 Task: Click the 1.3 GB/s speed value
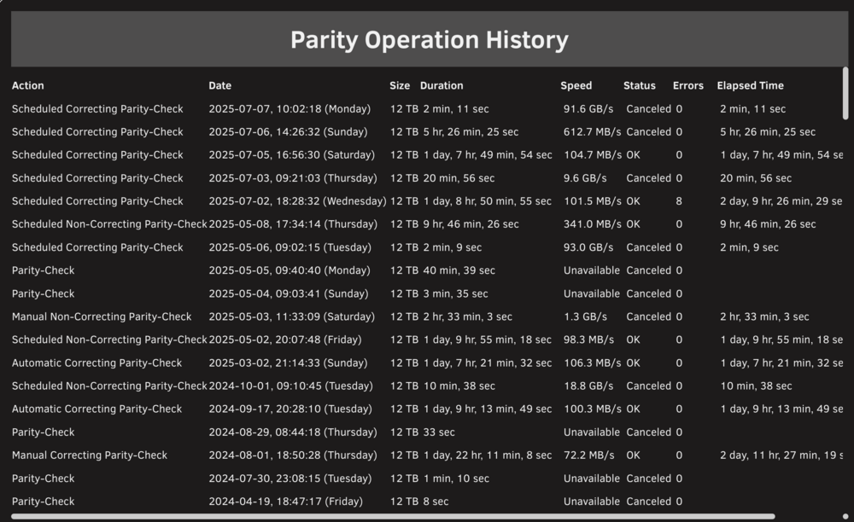pyautogui.click(x=585, y=316)
